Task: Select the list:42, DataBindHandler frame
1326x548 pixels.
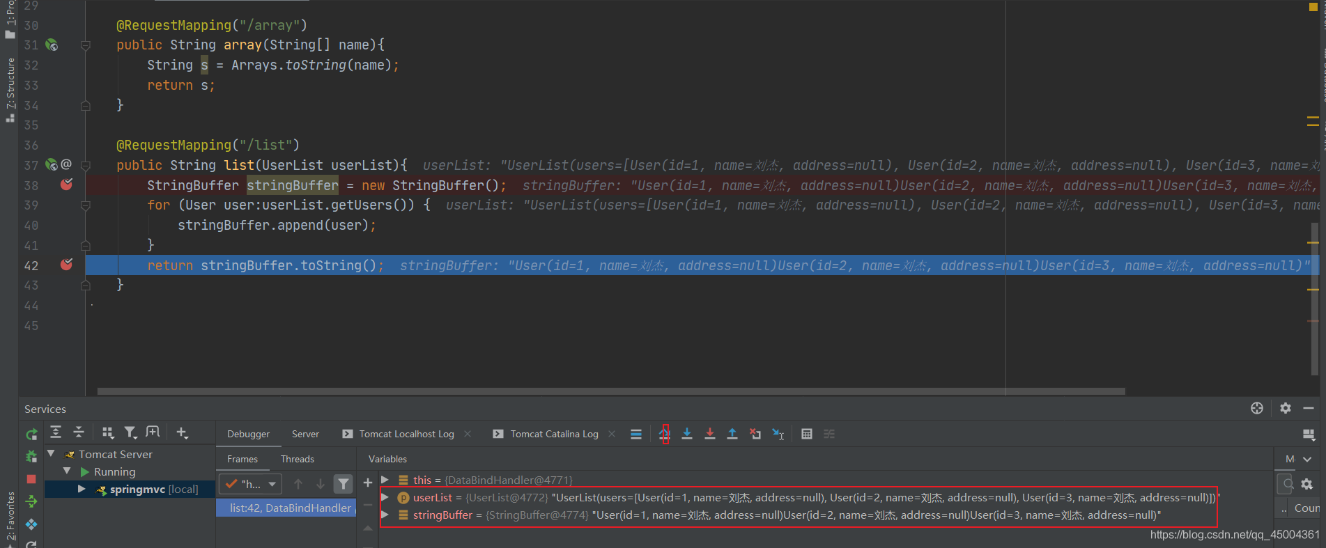Action: (x=286, y=508)
